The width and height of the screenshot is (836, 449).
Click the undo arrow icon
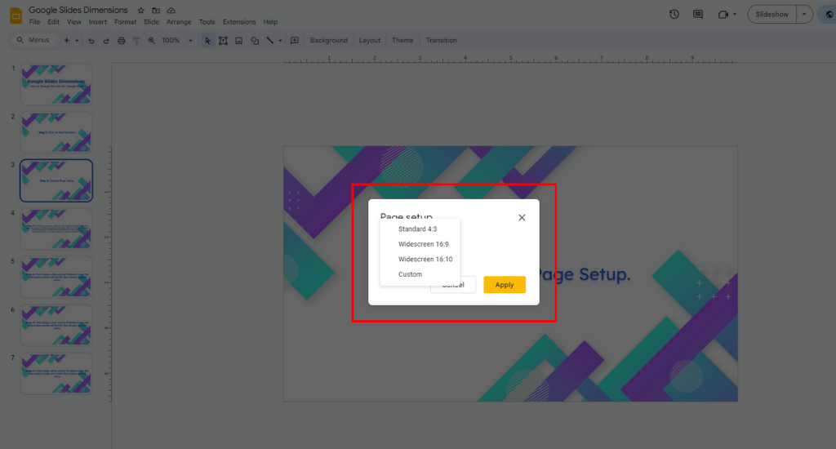coord(91,40)
